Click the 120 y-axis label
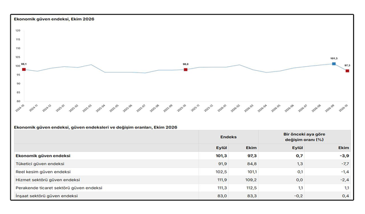365x214 pixels. coord(18,30)
